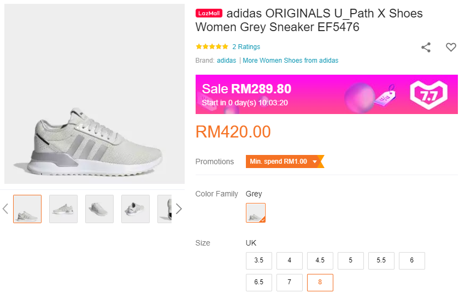Add product to wishlist heart icon
The height and width of the screenshot is (305, 465).
451,47
